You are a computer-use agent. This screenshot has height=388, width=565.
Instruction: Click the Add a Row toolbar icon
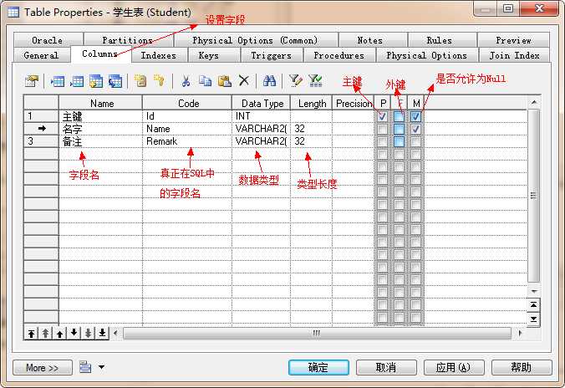point(76,81)
